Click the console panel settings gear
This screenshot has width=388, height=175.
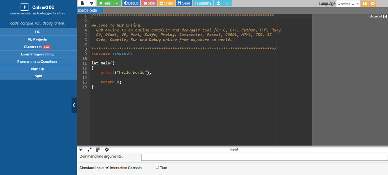click(x=106, y=149)
